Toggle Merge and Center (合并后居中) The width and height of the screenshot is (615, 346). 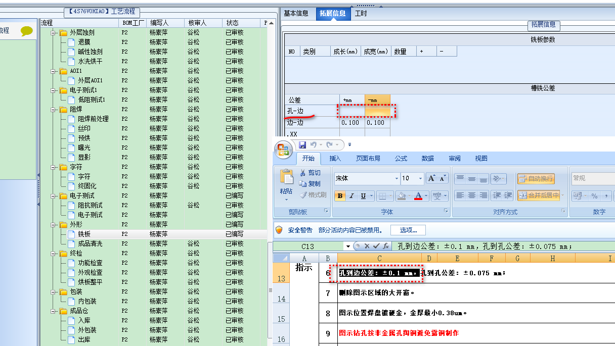(539, 195)
